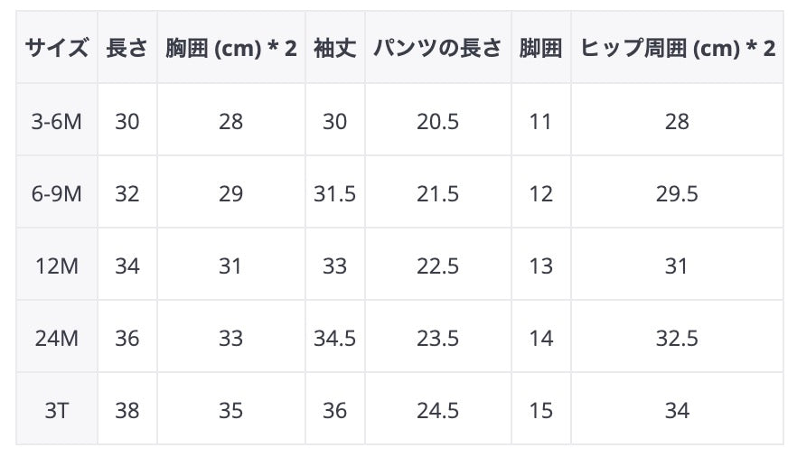Viewport: 797px width, 457px height.
Task: Click the 12M size row label
Action: tap(56, 266)
